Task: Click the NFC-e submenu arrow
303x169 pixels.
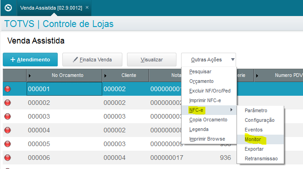Action: pos(231,110)
